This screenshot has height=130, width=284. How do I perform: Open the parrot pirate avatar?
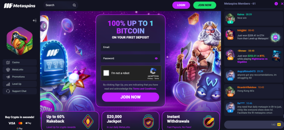click(x=20, y=41)
